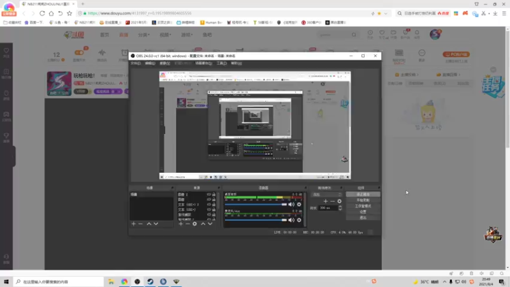Toggle visibility of 图像 2 source

(209, 195)
